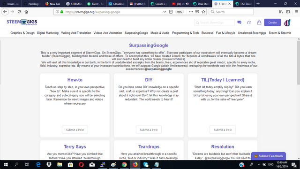Open the Firefox hamburger menu
Image resolution: width=300 pixels, height=169 pixels.
[x=296, y=12]
